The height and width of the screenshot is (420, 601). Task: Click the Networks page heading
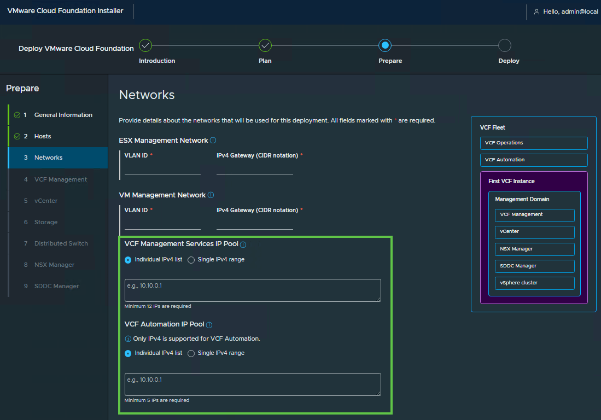point(147,95)
